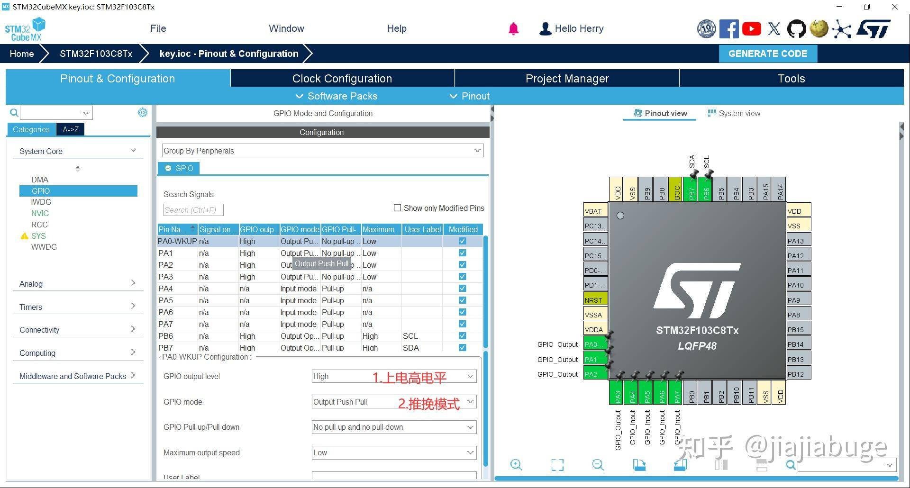
Task: Toggle the Modified checkbox for PA5
Action: 463,300
